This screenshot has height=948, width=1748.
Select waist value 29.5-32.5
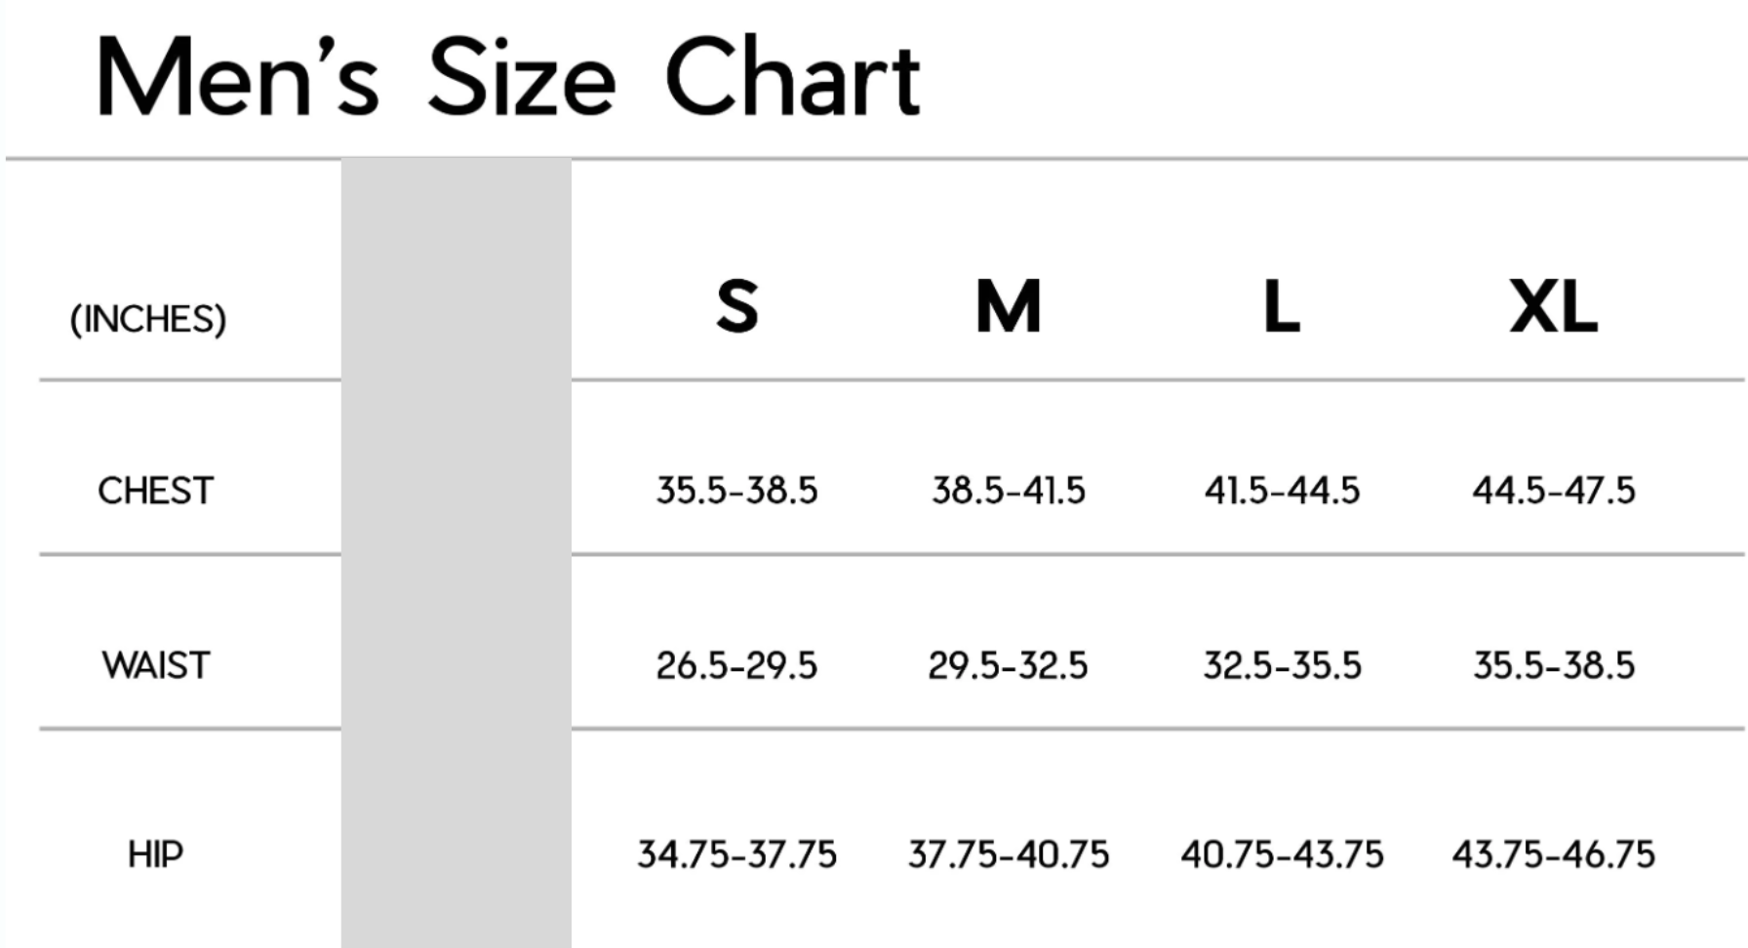1008,665
